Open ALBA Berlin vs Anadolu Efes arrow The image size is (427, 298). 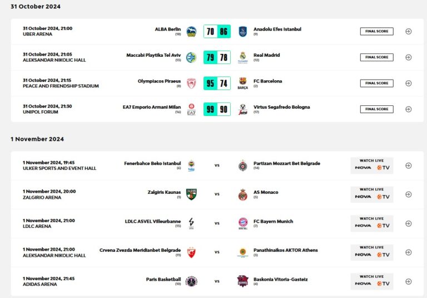coord(408,31)
